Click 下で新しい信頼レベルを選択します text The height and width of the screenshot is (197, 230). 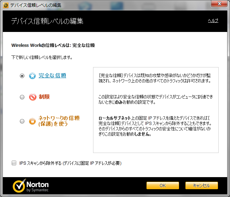click(x=42, y=58)
